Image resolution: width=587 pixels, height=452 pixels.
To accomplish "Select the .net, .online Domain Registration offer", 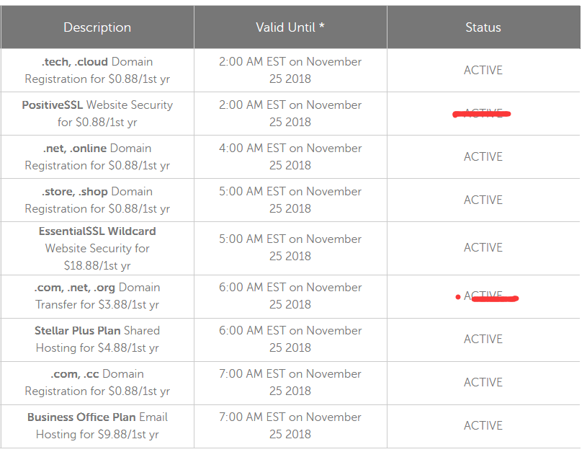I will 97,156.
